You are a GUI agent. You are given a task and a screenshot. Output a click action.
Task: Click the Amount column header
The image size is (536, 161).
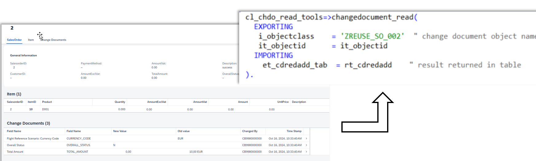click(243, 102)
